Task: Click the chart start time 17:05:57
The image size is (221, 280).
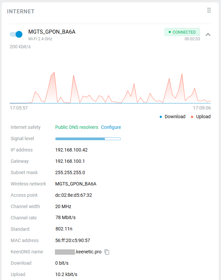Action: (x=19, y=108)
